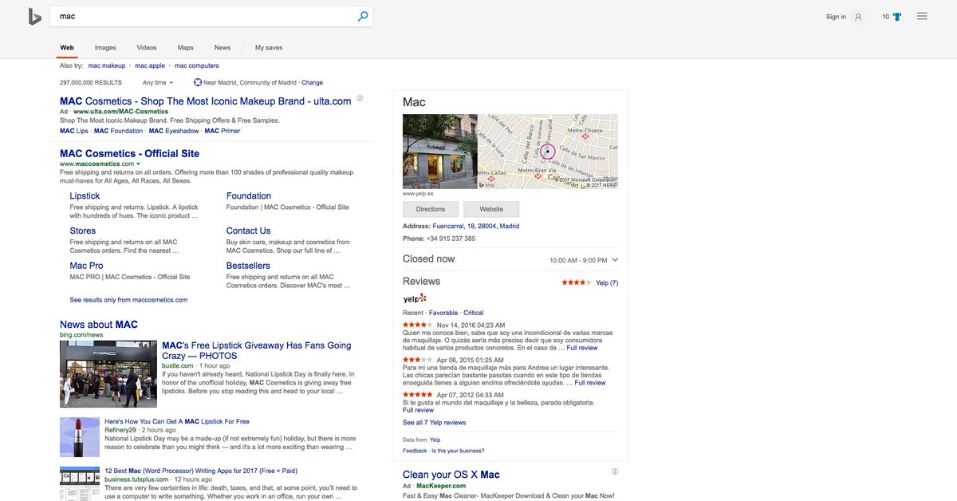Open the Bestsellers sitelink
Image resolution: width=957 pixels, height=501 pixels.
(x=248, y=266)
